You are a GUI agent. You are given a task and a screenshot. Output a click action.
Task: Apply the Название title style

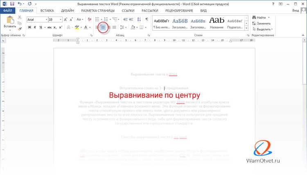point(217,23)
